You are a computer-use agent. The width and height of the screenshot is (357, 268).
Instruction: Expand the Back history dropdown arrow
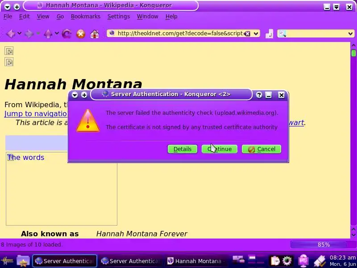click(20, 33)
